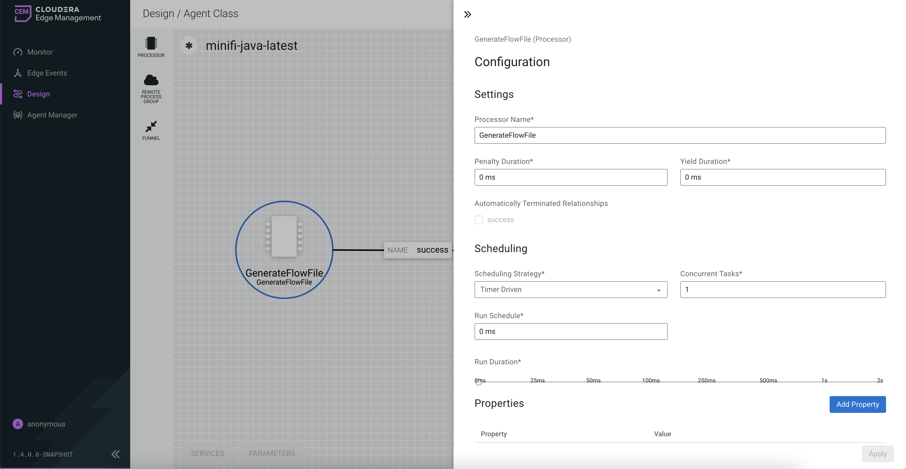Open Agent Manager from the sidebar
Image resolution: width=906 pixels, height=469 pixels.
(52, 115)
